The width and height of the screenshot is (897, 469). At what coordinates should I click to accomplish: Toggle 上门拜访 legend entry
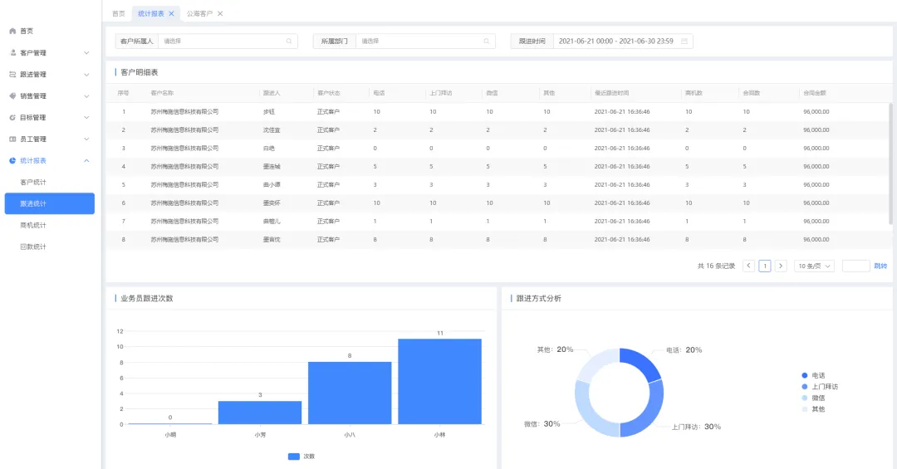[x=819, y=387]
